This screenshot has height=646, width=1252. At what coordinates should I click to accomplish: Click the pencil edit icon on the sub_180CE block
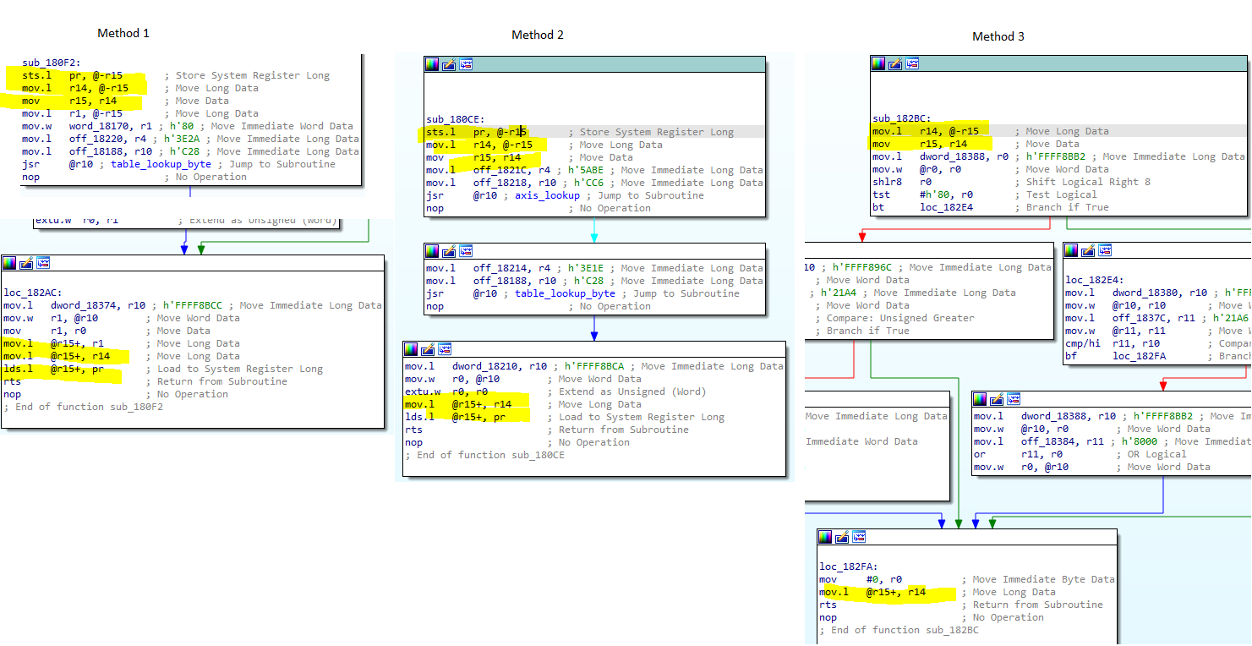pos(449,64)
